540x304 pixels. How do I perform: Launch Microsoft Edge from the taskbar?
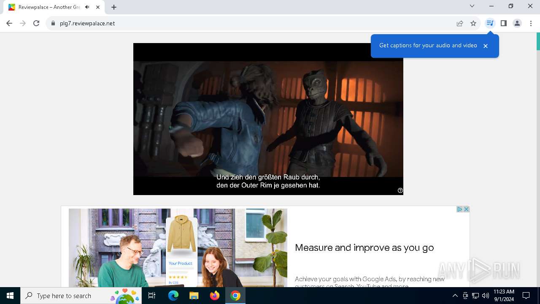[173, 296]
